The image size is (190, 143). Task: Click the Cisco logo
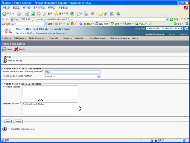click(x=8, y=31)
